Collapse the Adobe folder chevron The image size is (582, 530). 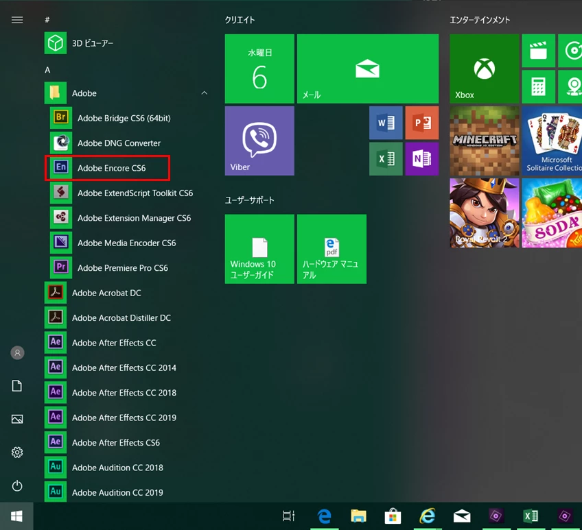(204, 93)
